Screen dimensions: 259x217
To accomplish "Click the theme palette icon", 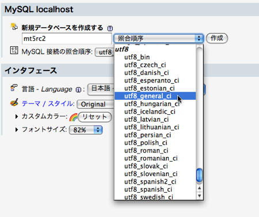I will pyautogui.click(x=14, y=102).
